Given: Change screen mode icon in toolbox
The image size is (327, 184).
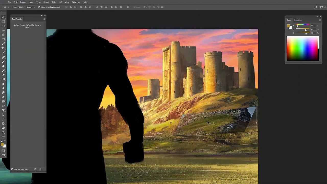Looking at the screenshot, I should (3, 155).
